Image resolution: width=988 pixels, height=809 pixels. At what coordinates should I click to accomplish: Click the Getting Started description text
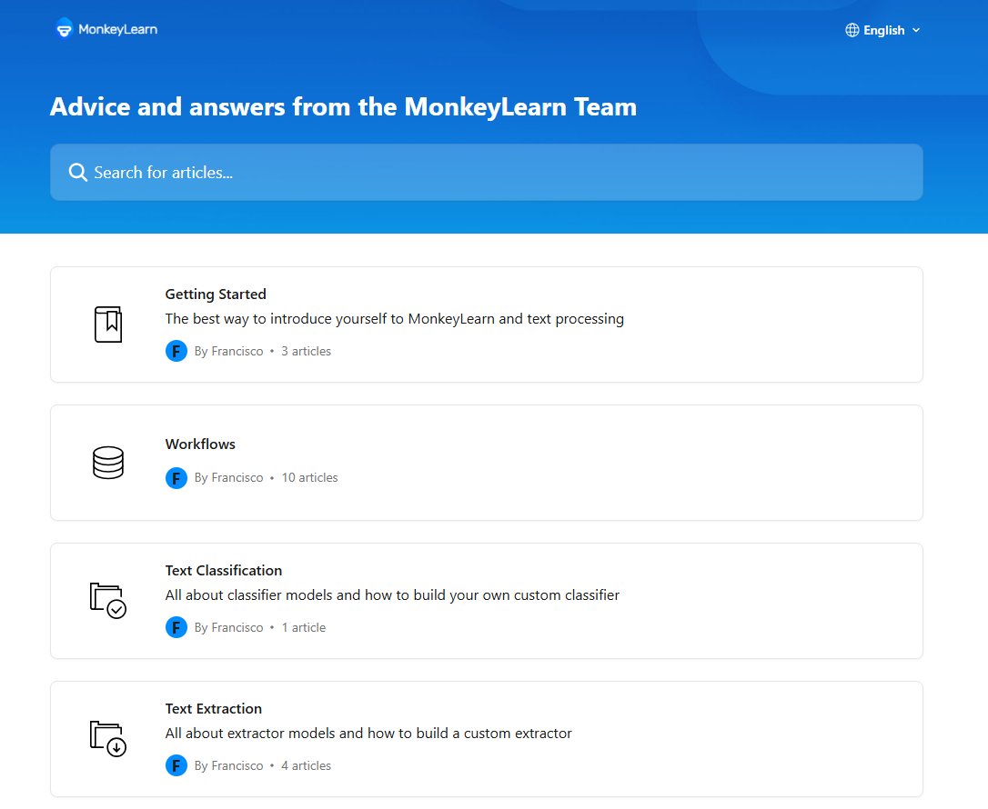(394, 319)
